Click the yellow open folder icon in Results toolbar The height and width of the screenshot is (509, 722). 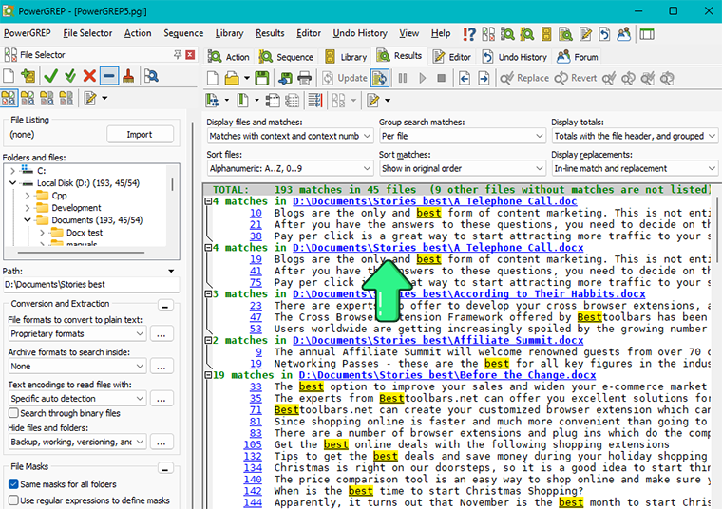[x=232, y=78]
